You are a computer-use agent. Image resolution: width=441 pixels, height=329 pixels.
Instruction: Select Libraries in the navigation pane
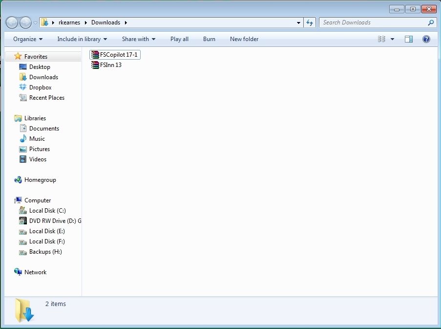(35, 118)
